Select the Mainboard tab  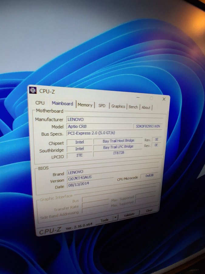tap(62, 104)
